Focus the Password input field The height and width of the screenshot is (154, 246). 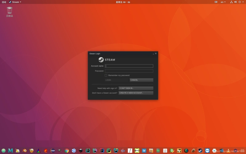click(129, 71)
